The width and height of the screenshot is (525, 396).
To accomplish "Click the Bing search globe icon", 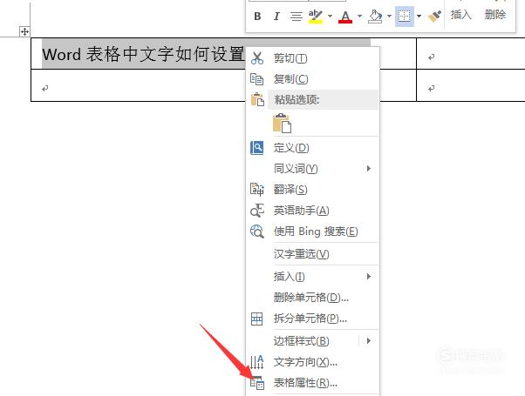I will [257, 232].
